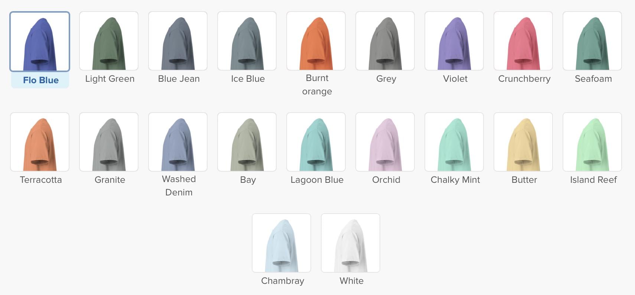Choose the Lagoon Blue swatch

pos(316,142)
